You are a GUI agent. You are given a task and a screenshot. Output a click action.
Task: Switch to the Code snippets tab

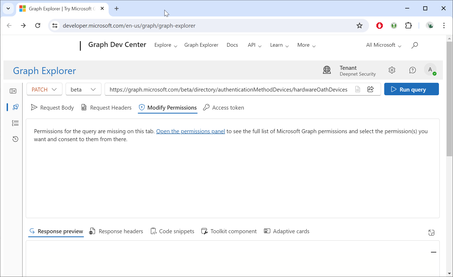tap(172, 231)
